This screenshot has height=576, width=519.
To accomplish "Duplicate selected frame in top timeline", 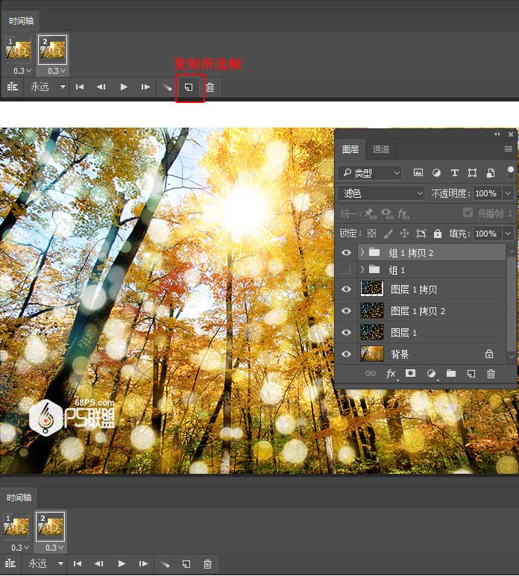I will pos(189,87).
